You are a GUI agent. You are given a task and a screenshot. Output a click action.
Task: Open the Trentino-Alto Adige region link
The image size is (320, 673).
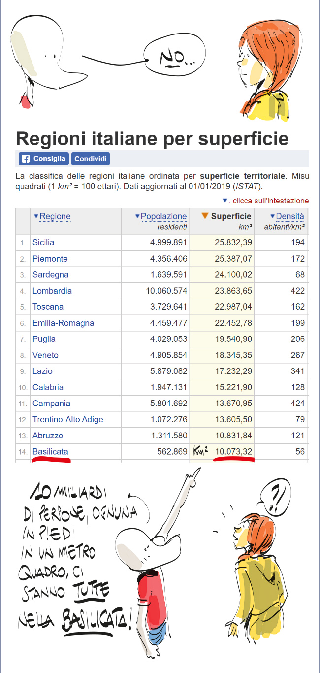pyautogui.click(x=67, y=419)
